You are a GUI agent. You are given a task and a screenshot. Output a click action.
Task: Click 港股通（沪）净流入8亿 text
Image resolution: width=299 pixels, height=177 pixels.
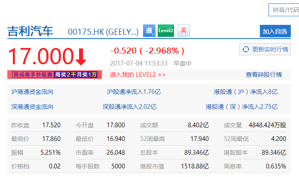(x=246, y=92)
